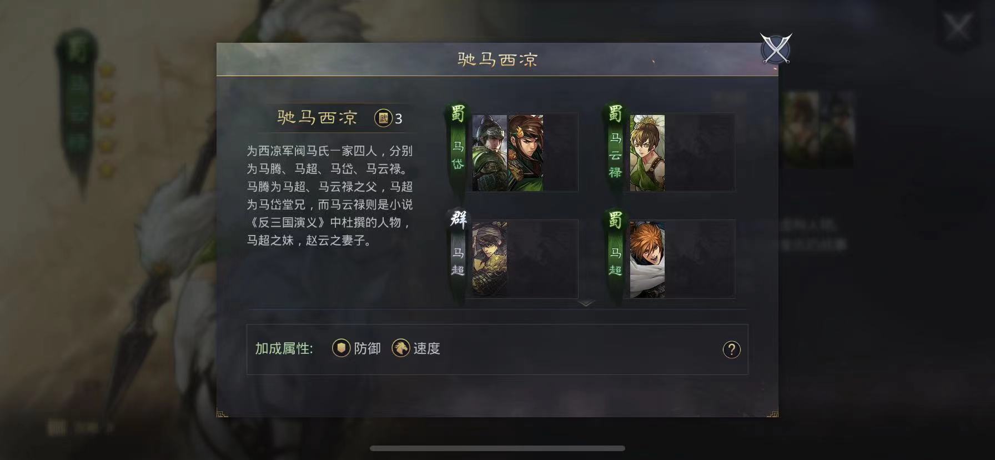Click the 蜀 马超 green name banner

click(x=615, y=253)
